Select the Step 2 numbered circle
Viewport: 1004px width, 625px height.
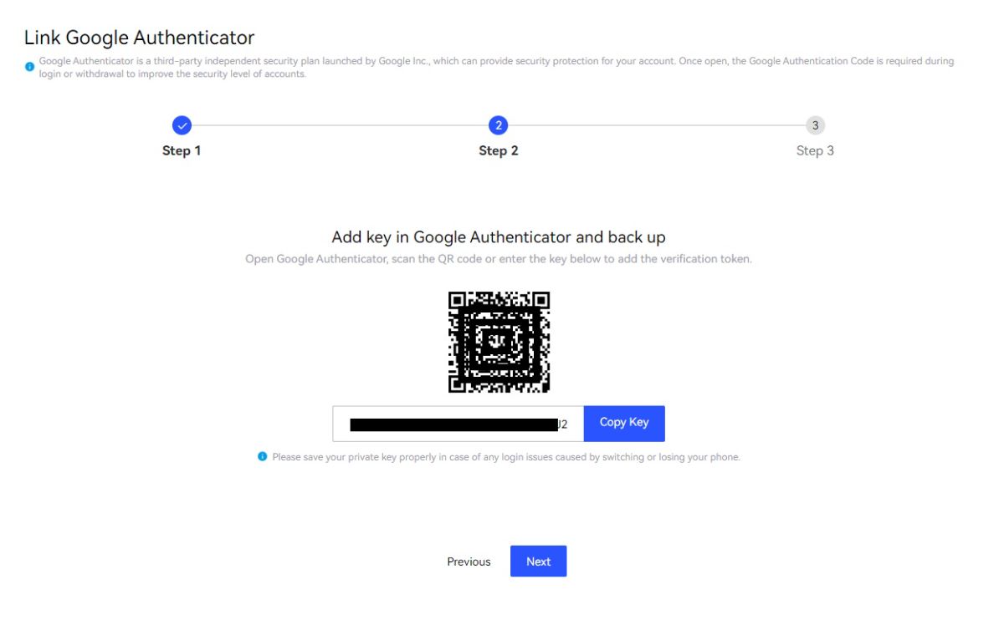499,125
